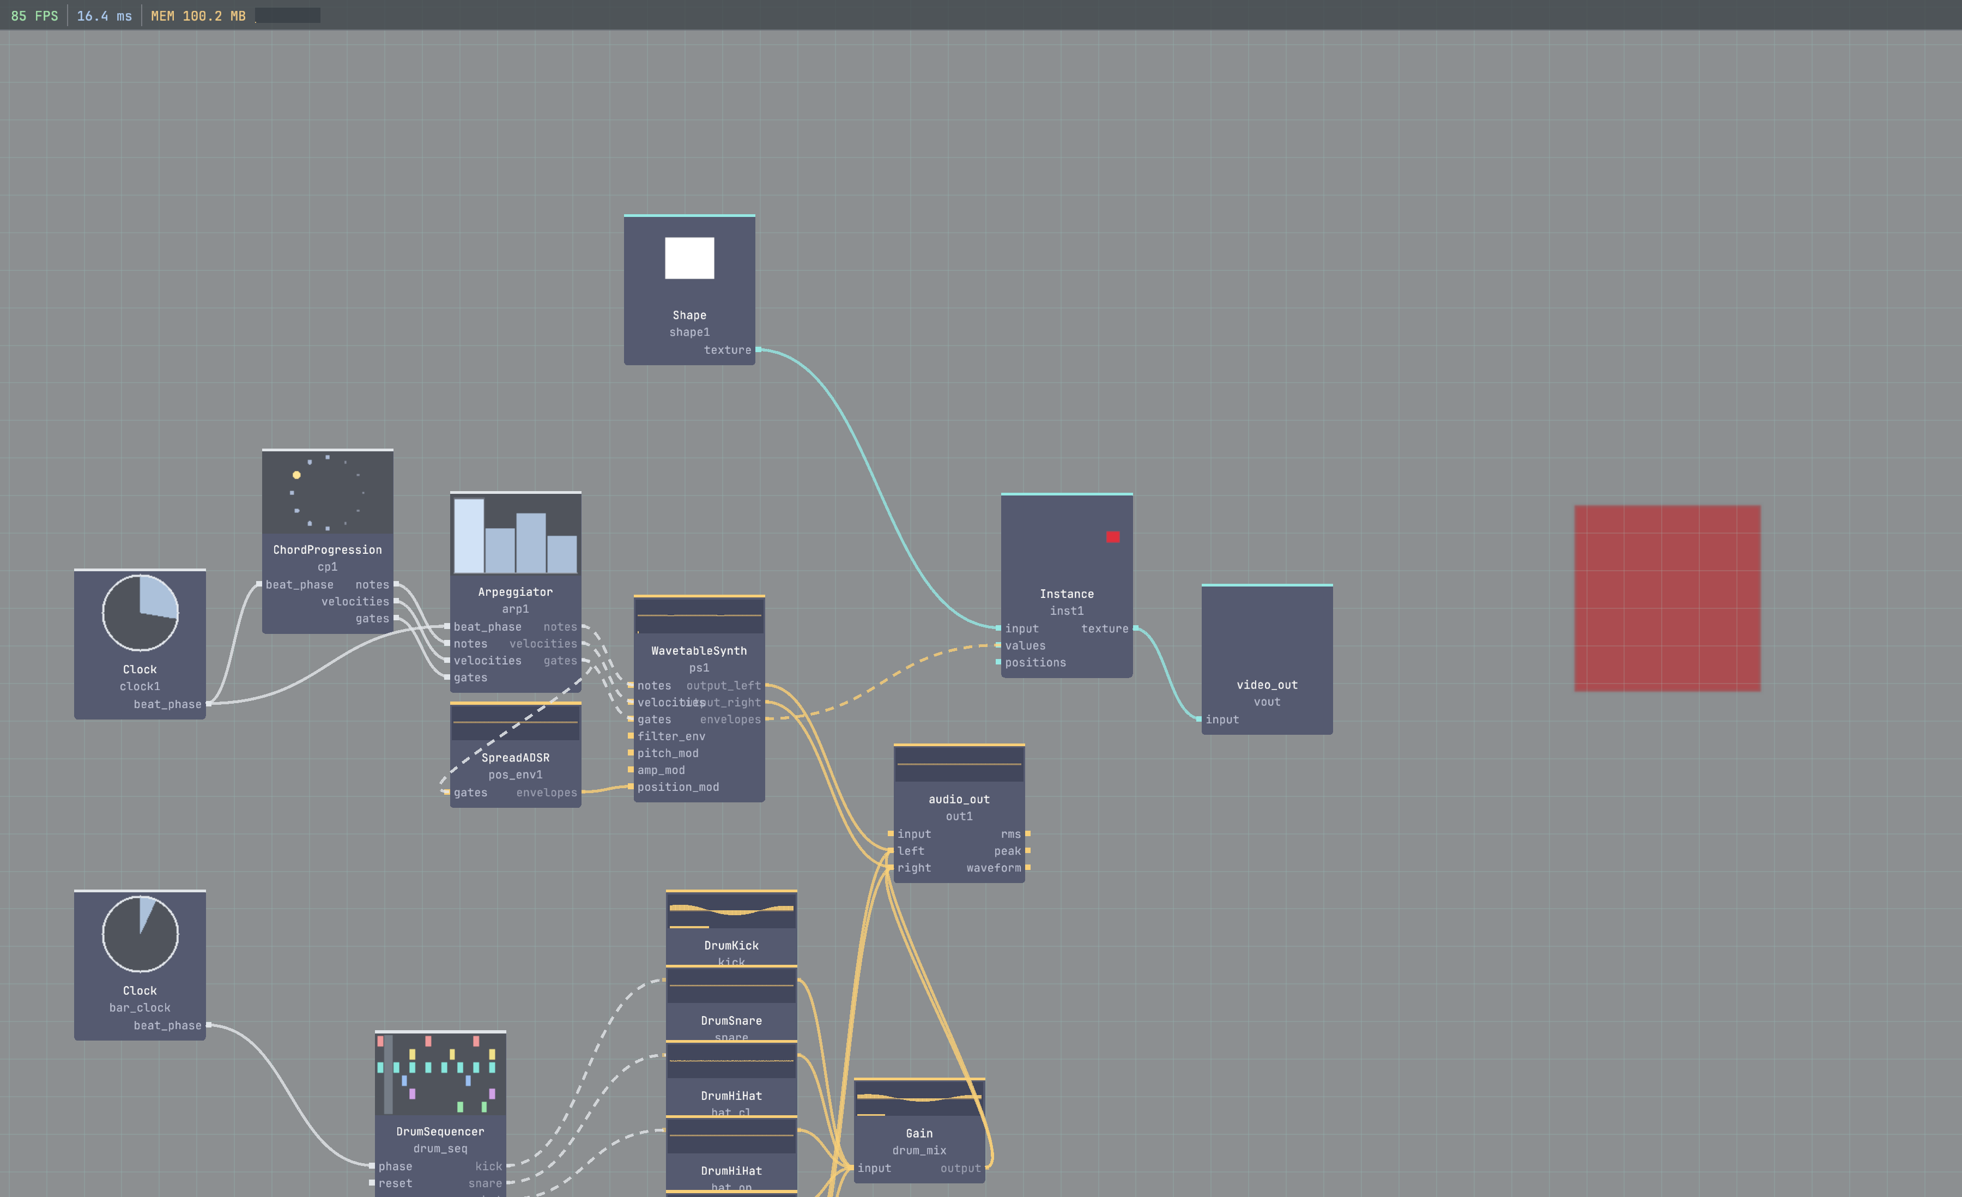Click the video_out input port
The height and width of the screenshot is (1197, 1962).
click(1198, 719)
